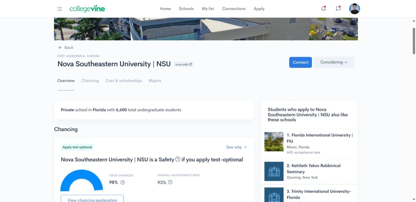The height and width of the screenshot is (202, 416).
Task: Switch to the Majors tab
Action: (x=155, y=81)
